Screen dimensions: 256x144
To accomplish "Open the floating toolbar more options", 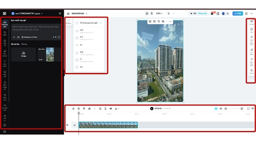I will 170,21.
